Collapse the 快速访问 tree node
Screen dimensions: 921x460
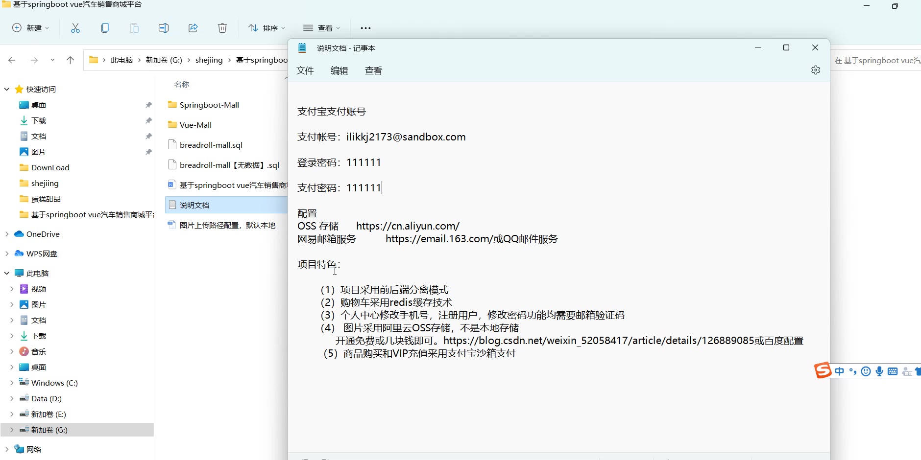pos(7,89)
